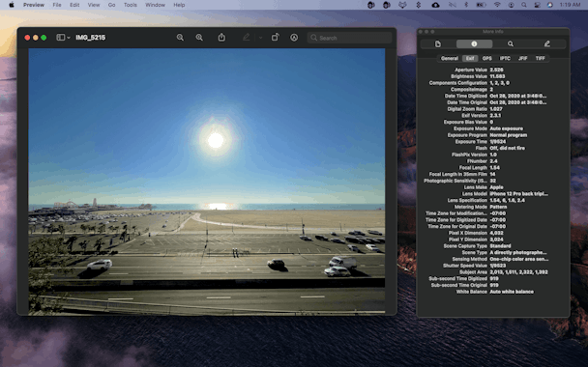Open the Tools menu
Viewport: 588px width, 367px height.
pos(131,5)
